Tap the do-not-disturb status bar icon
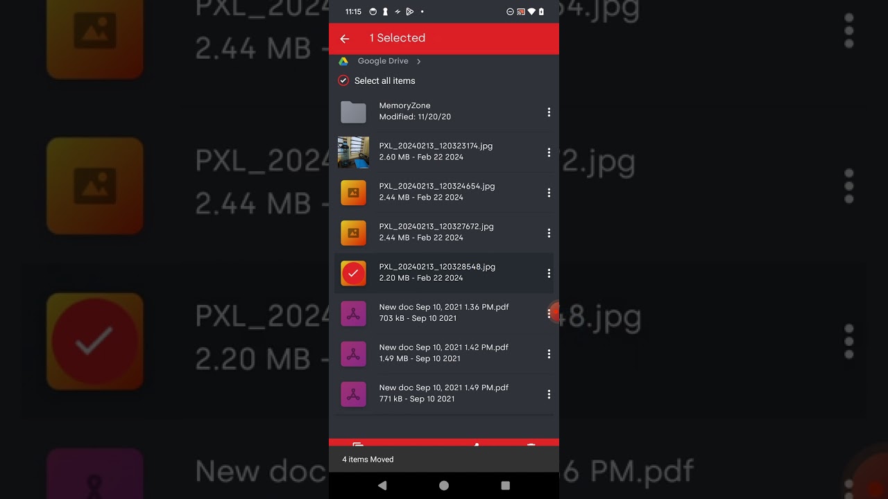Image resolution: width=888 pixels, height=499 pixels. pyautogui.click(x=511, y=12)
